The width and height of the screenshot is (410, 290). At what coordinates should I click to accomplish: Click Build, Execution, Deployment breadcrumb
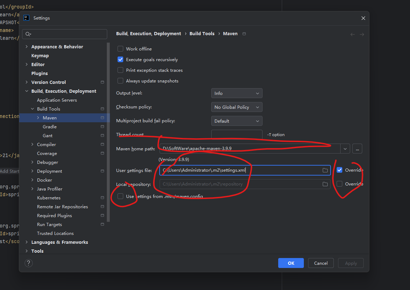click(149, 34)
